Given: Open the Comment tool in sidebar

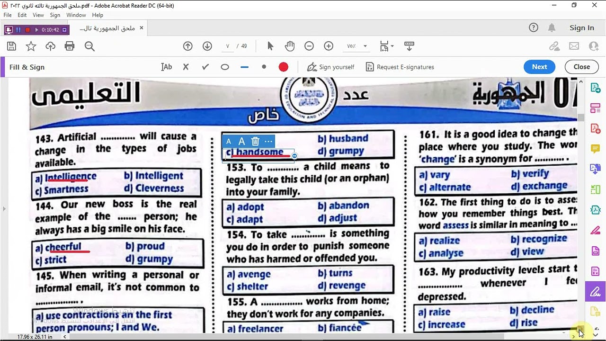Looking at the screenshot, I should [596, 149].
